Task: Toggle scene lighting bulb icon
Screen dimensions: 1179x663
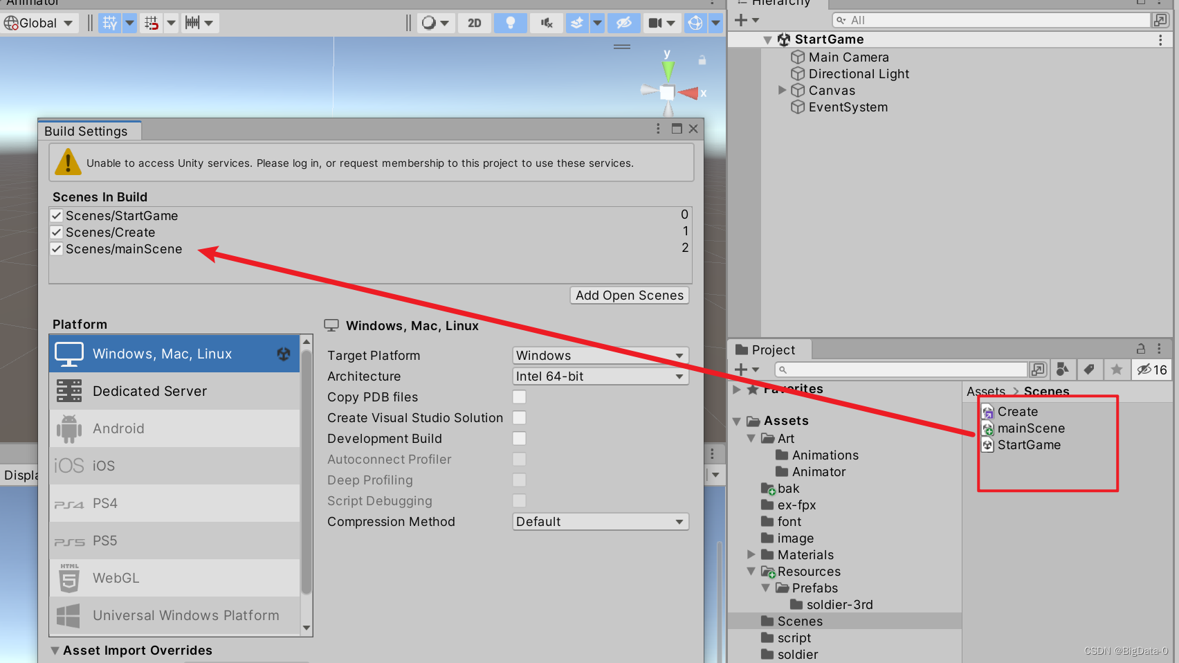Action: pyautogui.click(x=511, y=23)
